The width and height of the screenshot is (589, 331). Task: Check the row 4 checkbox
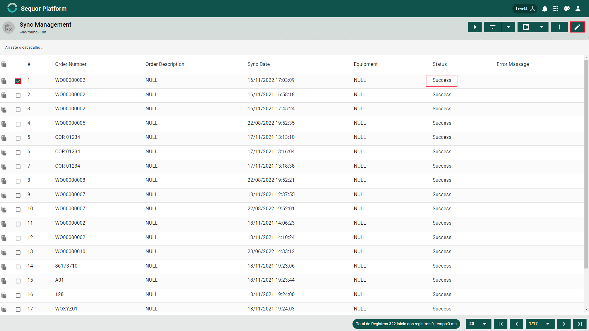pos(18,124)
